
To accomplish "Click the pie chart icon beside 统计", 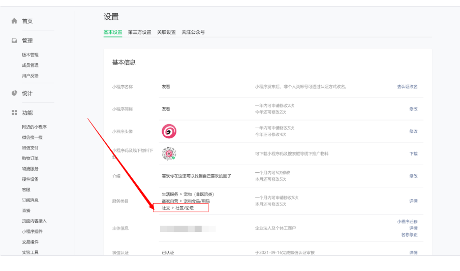I will [x=14, y=93].
